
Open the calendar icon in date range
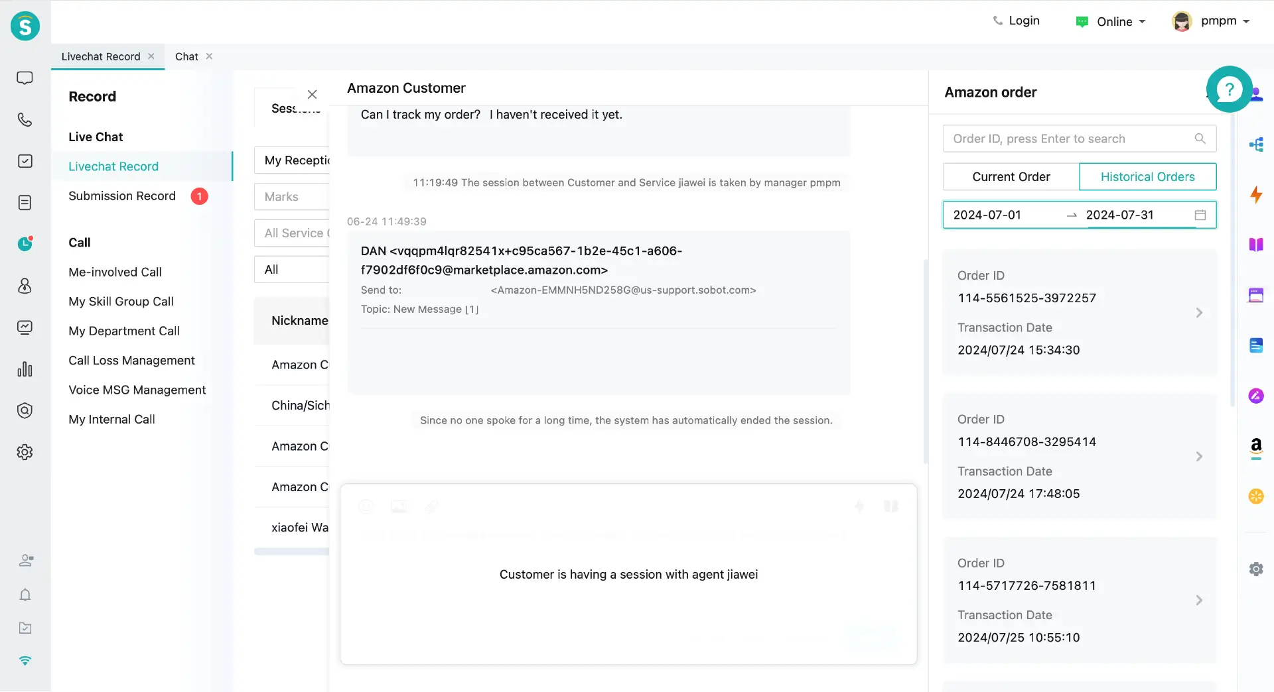[1200, 215]
